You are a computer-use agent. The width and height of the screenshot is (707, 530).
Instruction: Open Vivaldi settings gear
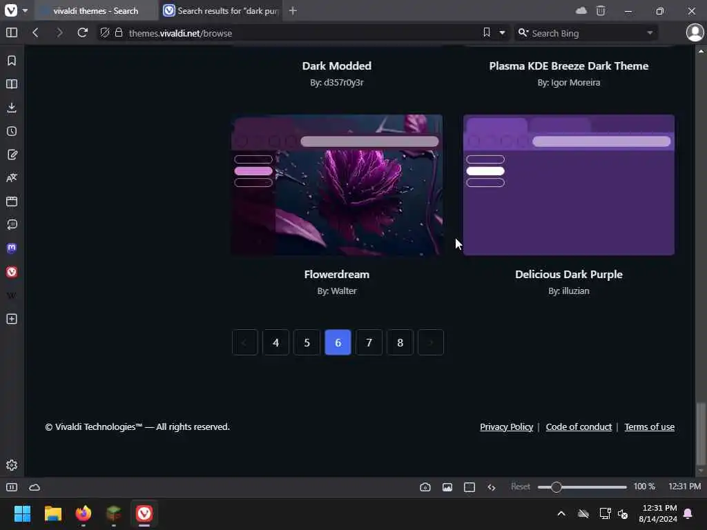(x=12, y=465)
